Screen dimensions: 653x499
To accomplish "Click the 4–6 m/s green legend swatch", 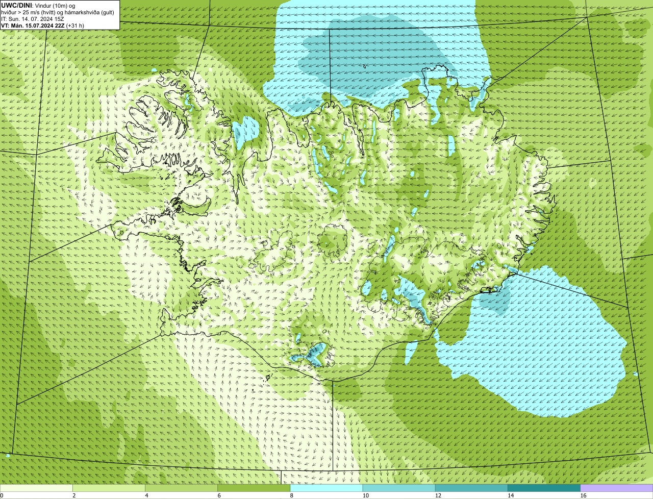I will click(181, 488).
